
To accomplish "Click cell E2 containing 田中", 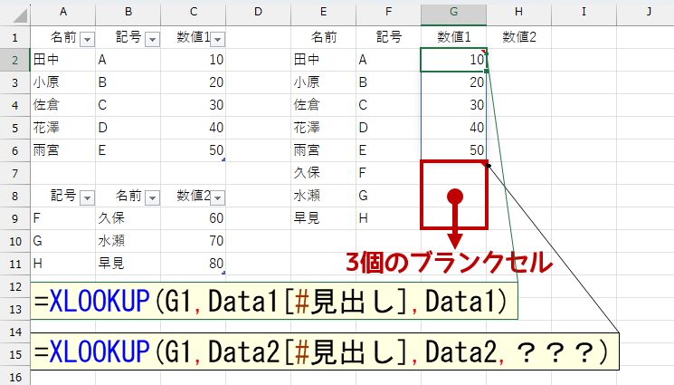I will [x=323, y=60].
